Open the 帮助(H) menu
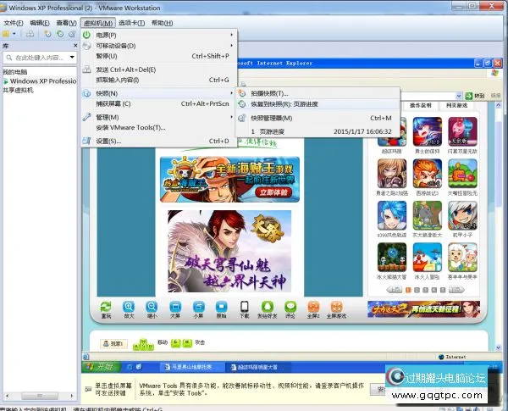The width and height of the screenshot is (508, 411). pyautogui.click(x=162, y=23)
